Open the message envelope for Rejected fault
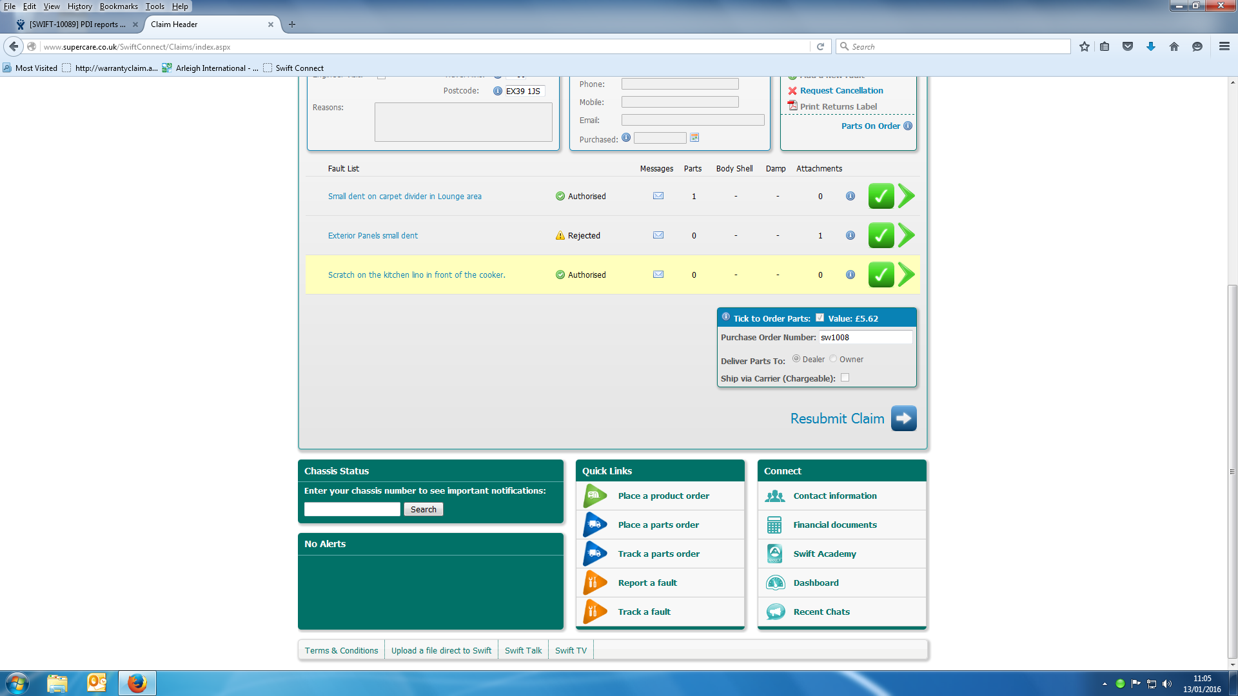This screenshot has height=696, width=1238. (x=658, y=235)
